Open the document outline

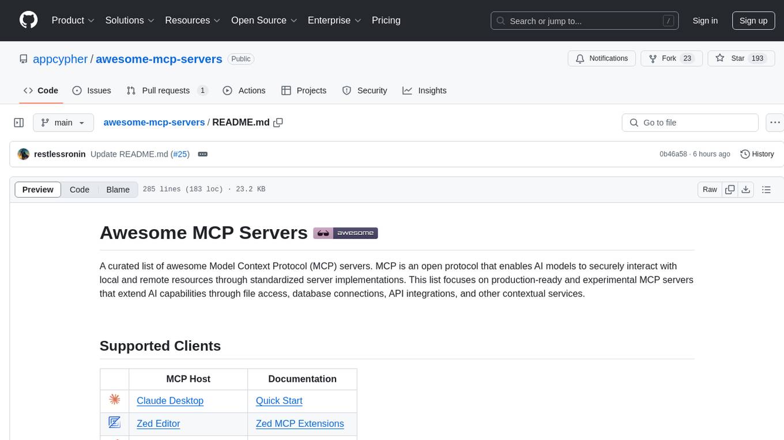[766, 189]
